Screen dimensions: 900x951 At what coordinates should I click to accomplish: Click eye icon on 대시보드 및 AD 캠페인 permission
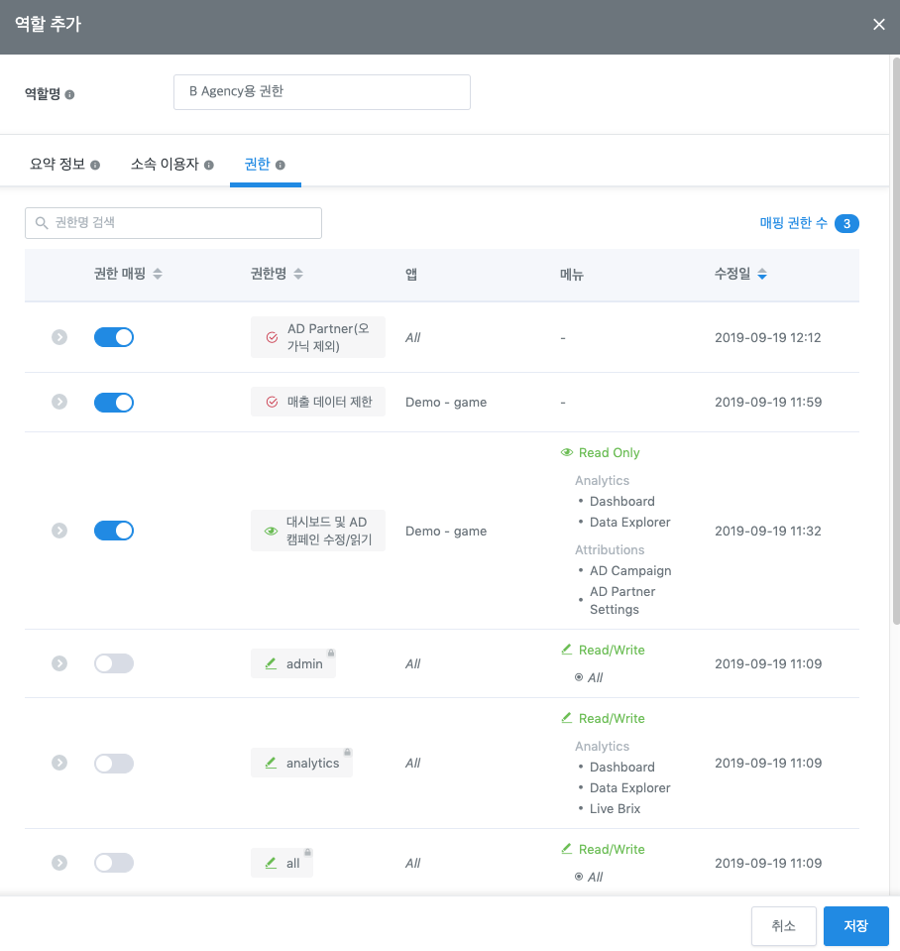click(x=271, y=532)
